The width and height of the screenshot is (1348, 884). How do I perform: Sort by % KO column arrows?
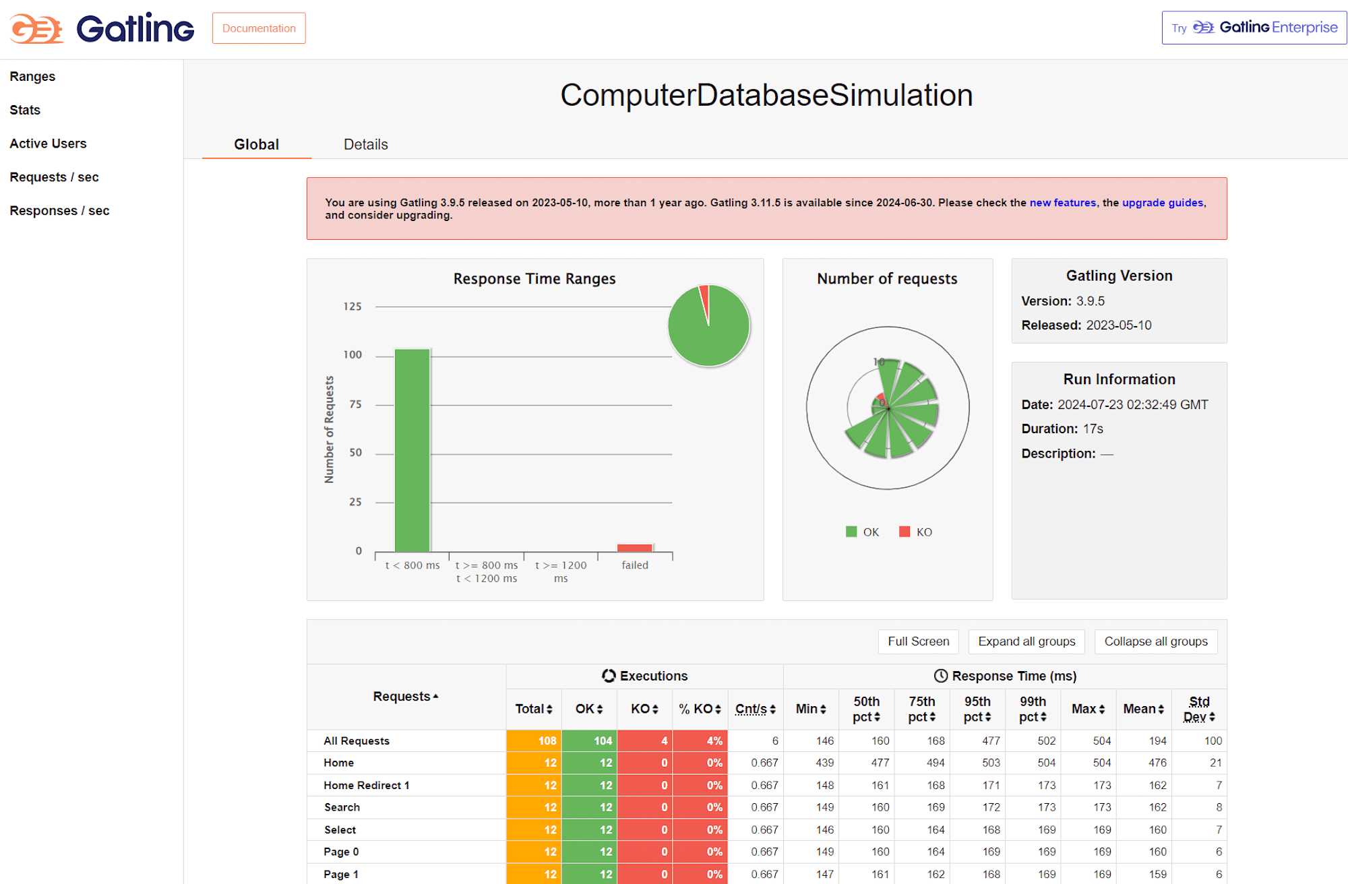click(x=718, y=709)
